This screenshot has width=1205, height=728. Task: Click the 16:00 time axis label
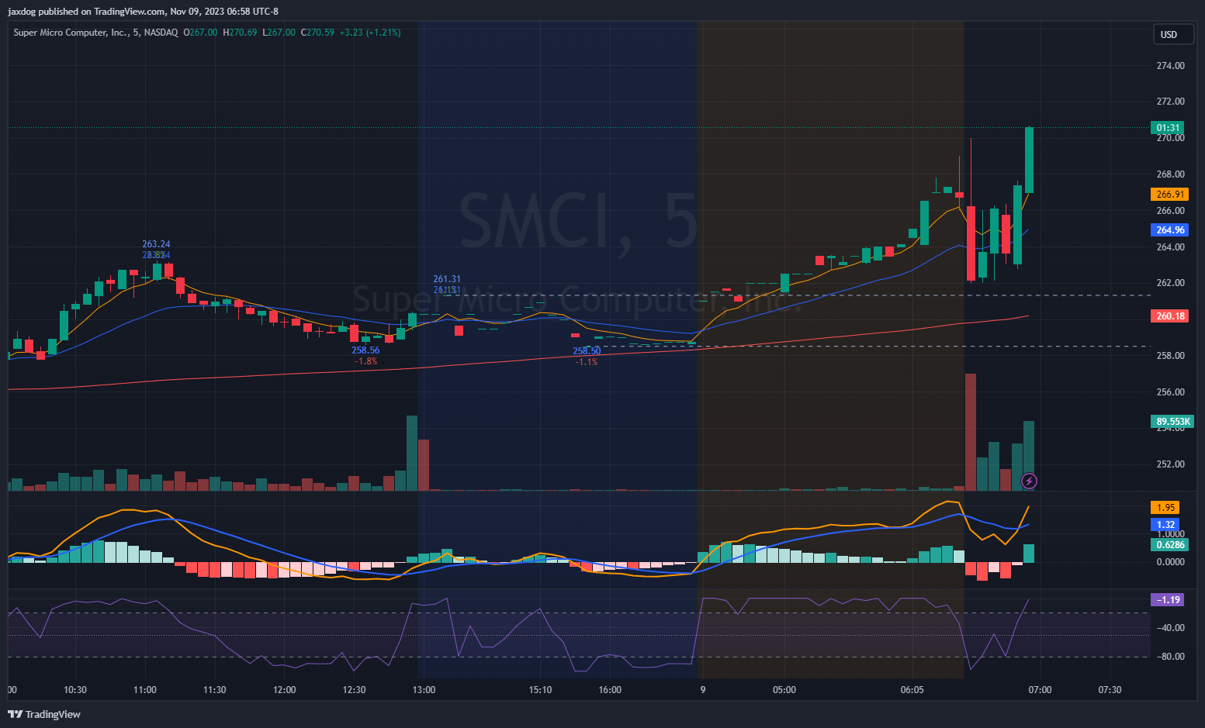click(611, 690)
